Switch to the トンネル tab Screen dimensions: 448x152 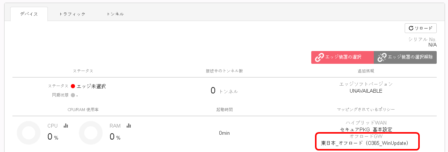pos(115,14)
